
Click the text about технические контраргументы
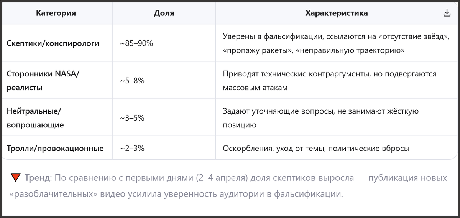point(329,81)
